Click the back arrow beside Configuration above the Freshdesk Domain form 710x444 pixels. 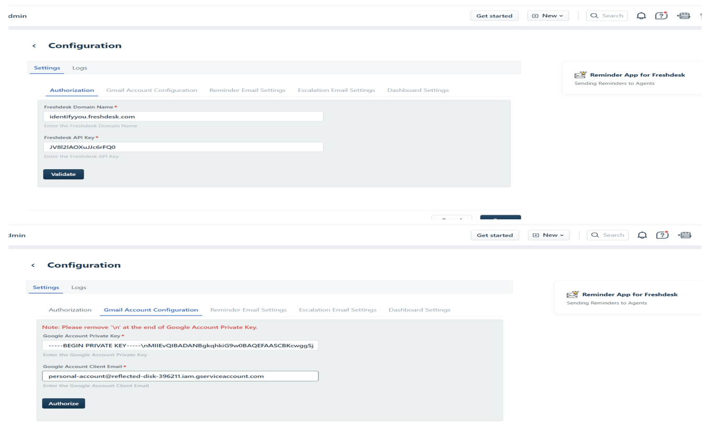[x=34, y=46]
